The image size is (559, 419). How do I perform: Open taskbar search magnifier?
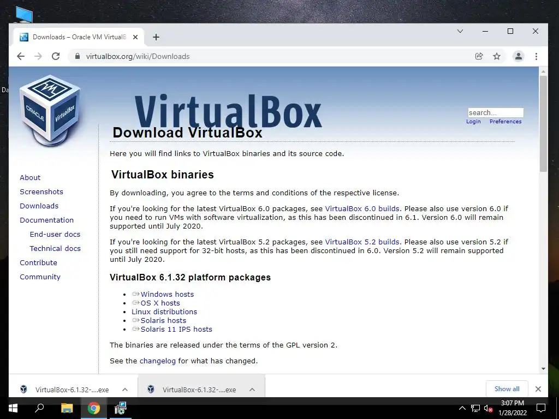[39, 408]
